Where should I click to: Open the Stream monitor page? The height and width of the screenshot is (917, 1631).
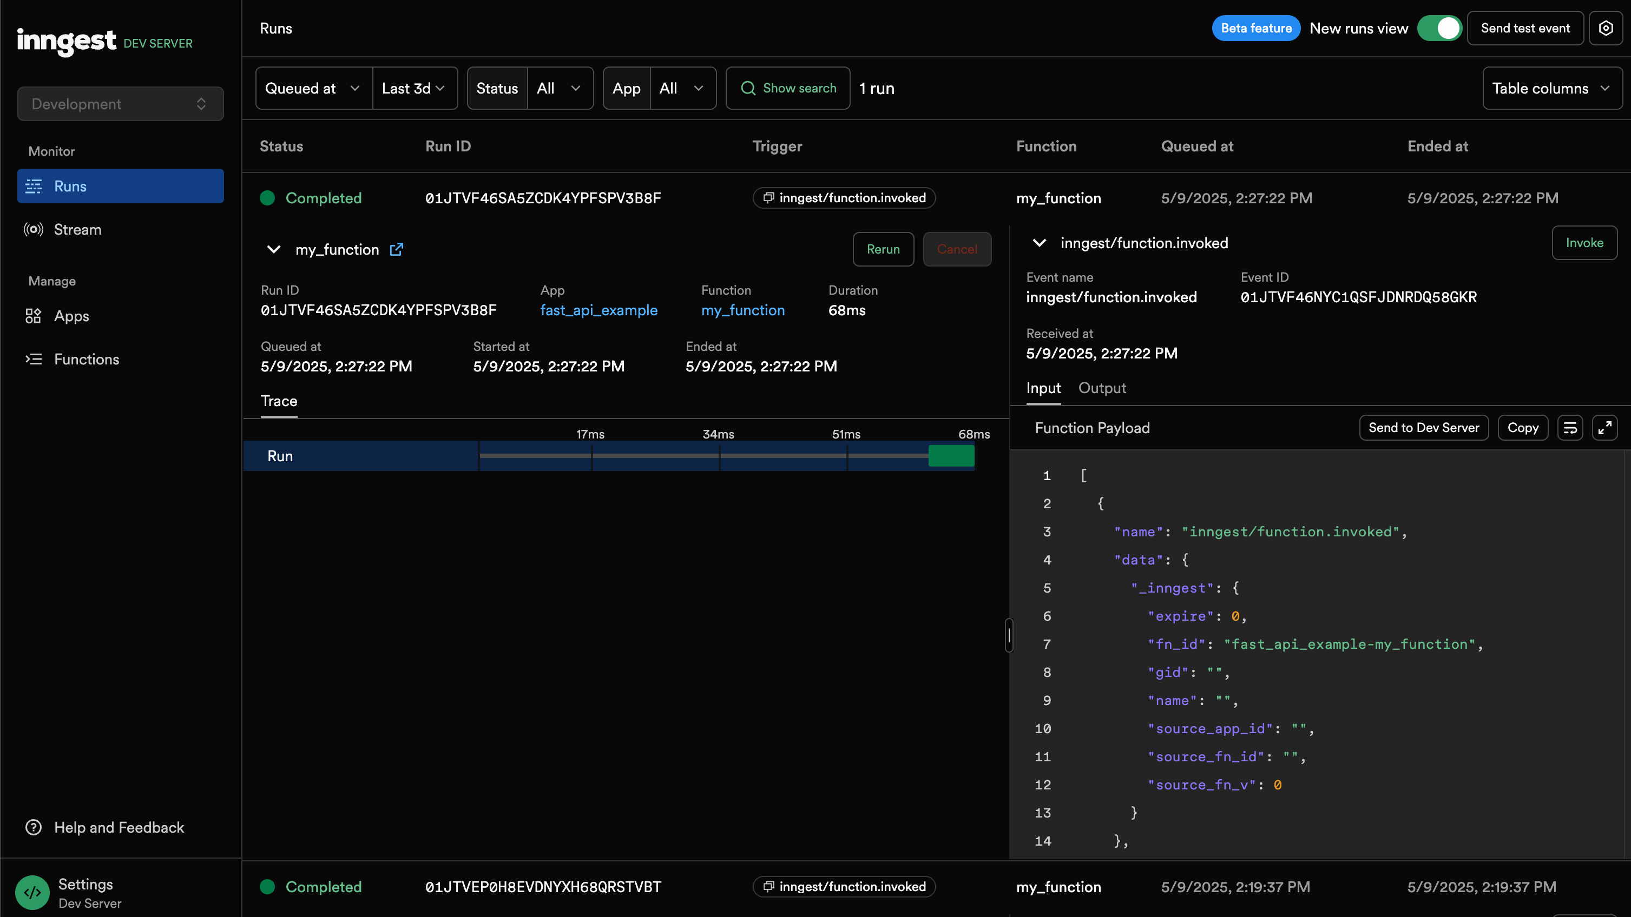(x=77, y=230)
